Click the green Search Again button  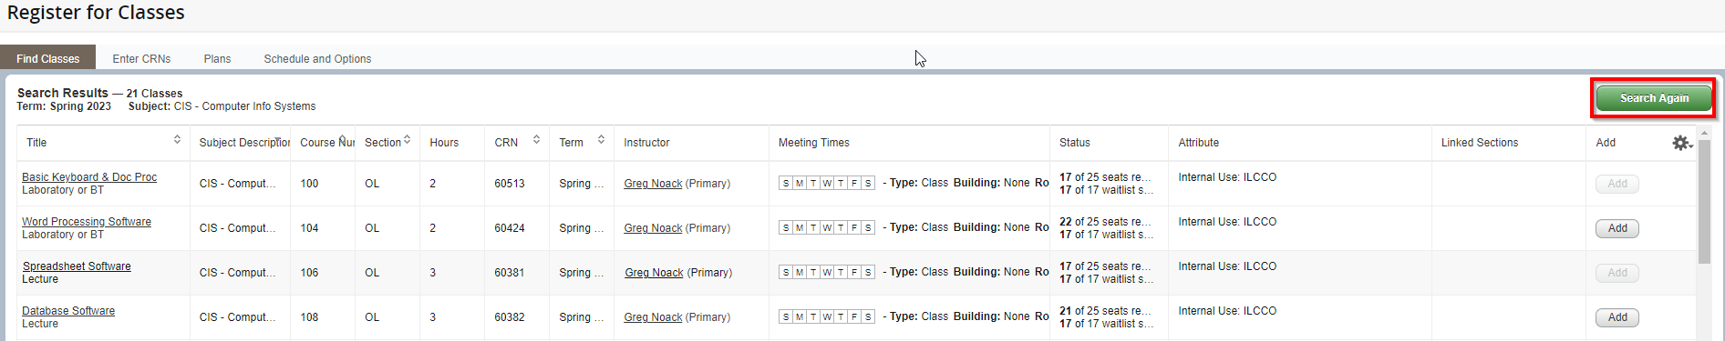click(1654, 98)
